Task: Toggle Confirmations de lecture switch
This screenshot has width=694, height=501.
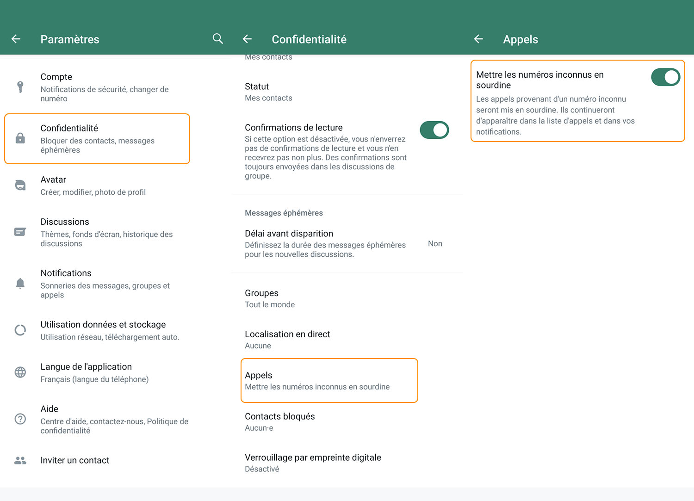Action: [434, 130]
